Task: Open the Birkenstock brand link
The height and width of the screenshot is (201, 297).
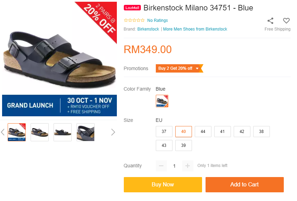Action: 148,29
